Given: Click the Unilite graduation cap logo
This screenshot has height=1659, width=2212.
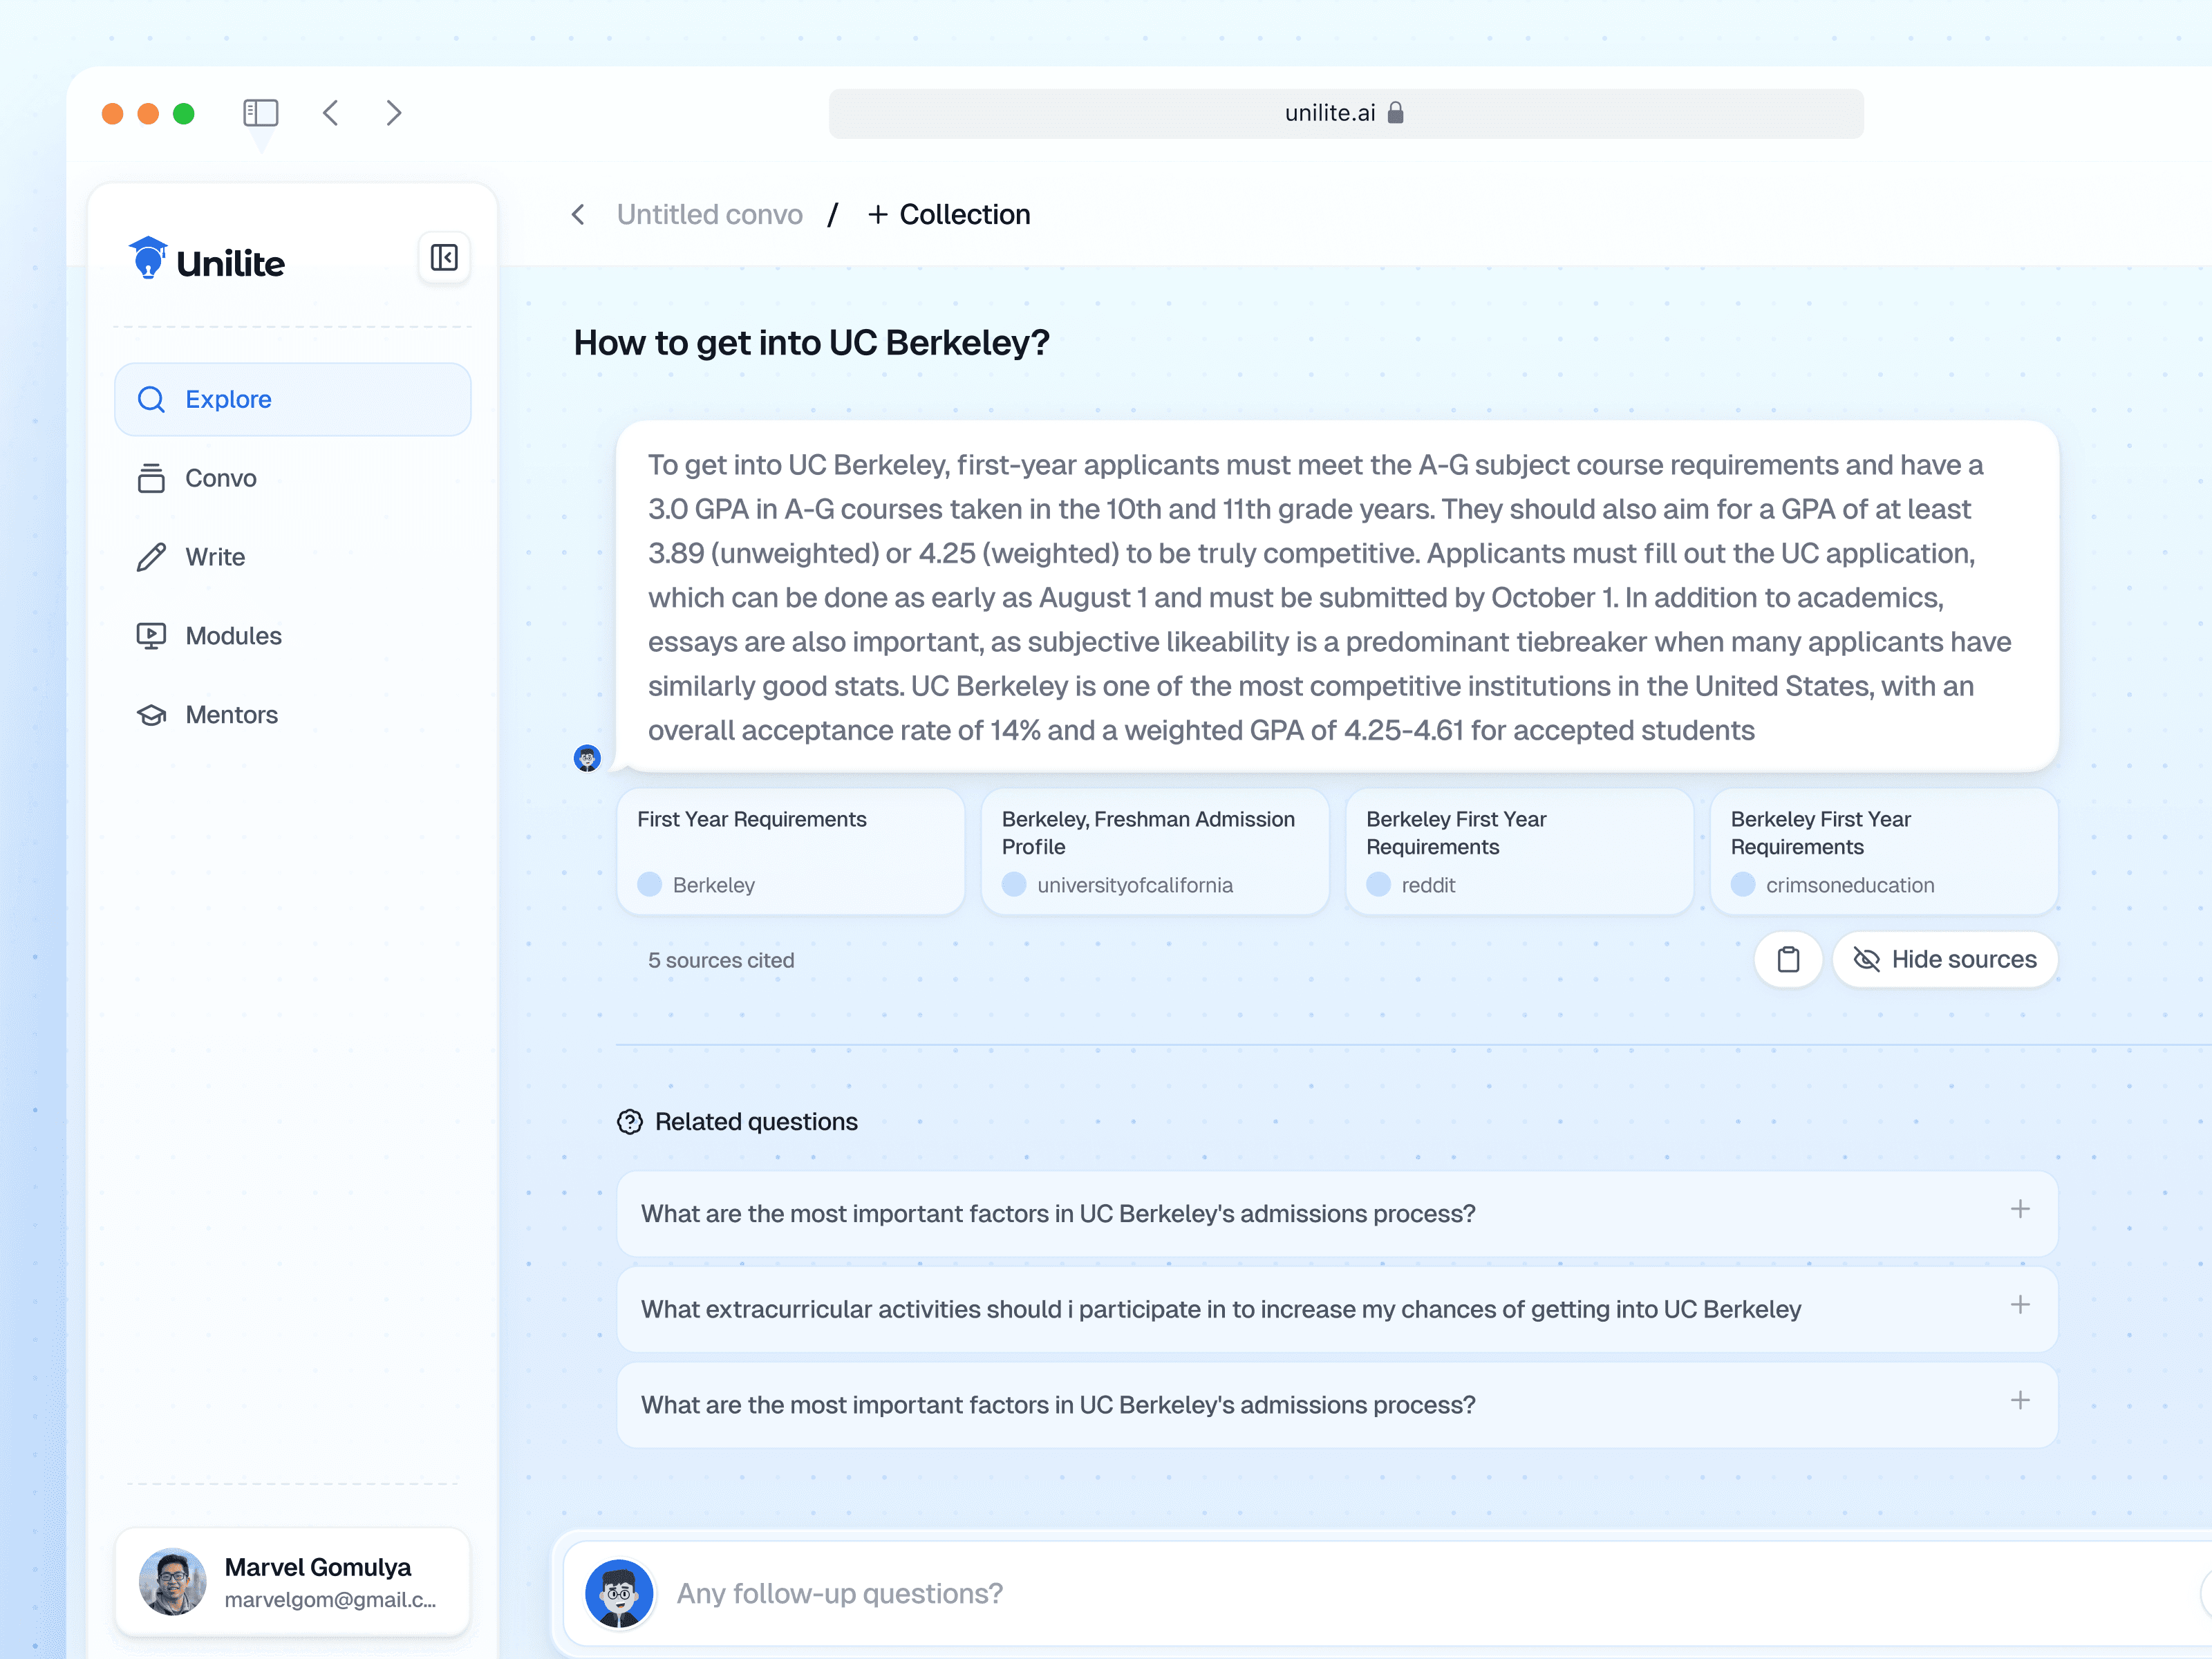Looking at the screenshot, I should (x=148, y=258).
